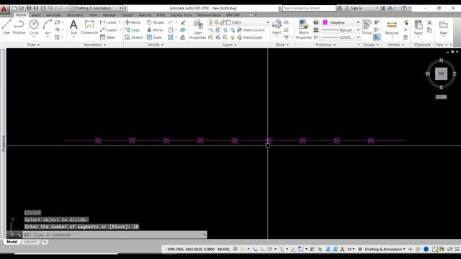Viewport: 461px width, 259px height.
Task: Click the Mirror tool
Action: tap(155, 30)
